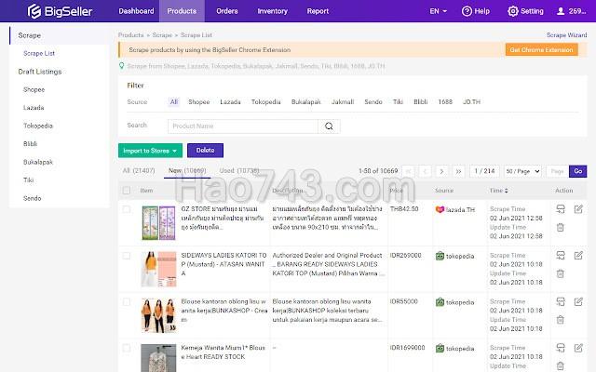
Task: Expand Import to Stores dropdown
Action: point(151,151)
